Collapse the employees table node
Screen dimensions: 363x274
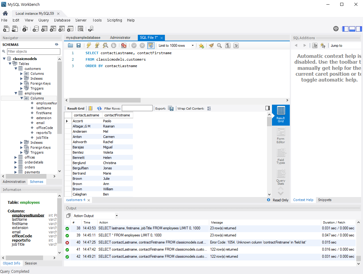(16, 93)
